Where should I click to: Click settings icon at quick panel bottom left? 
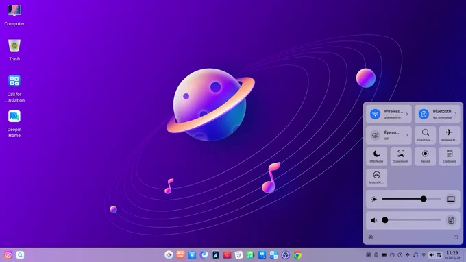click(x=370, y=237)
